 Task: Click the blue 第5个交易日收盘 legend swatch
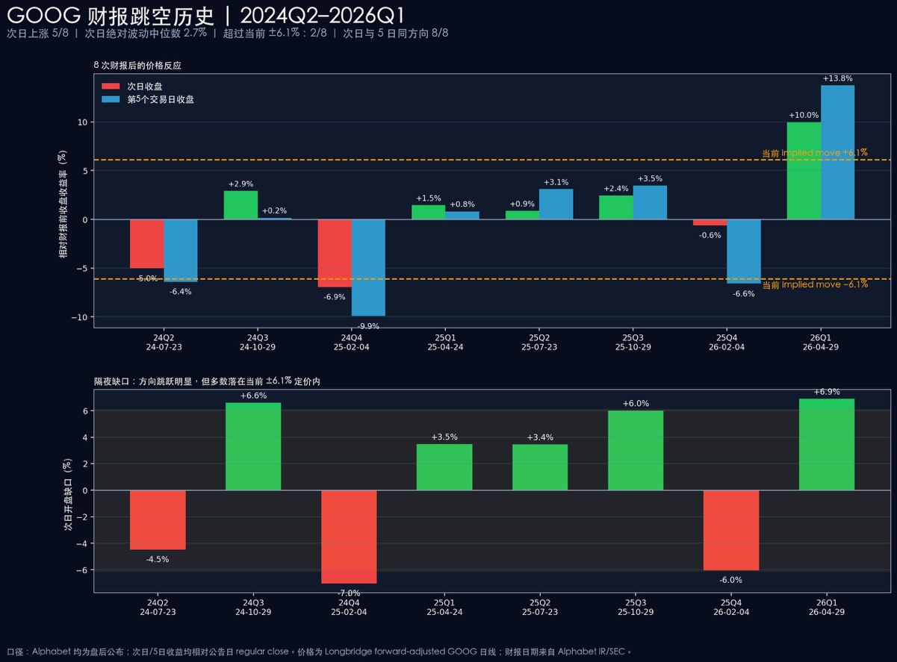[110, 99]
